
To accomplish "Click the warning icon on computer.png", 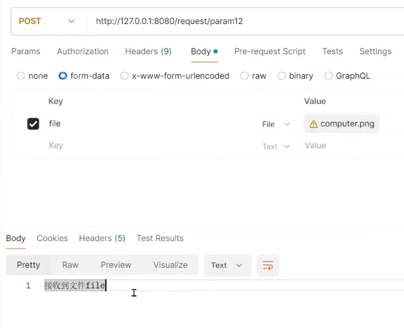I will 313,124.
